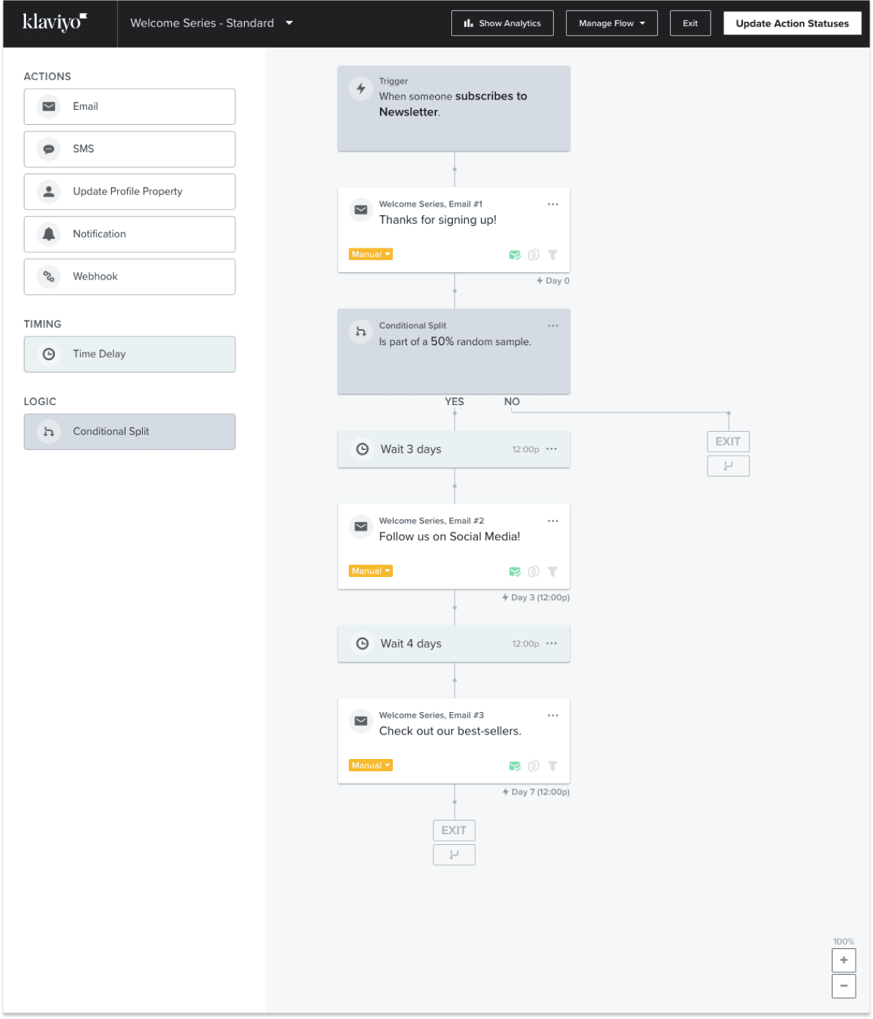Select the SMS action icon in sidebar
Image resolution: width=873 pixels, height=1019 pixels.
[x=48, y=149]
